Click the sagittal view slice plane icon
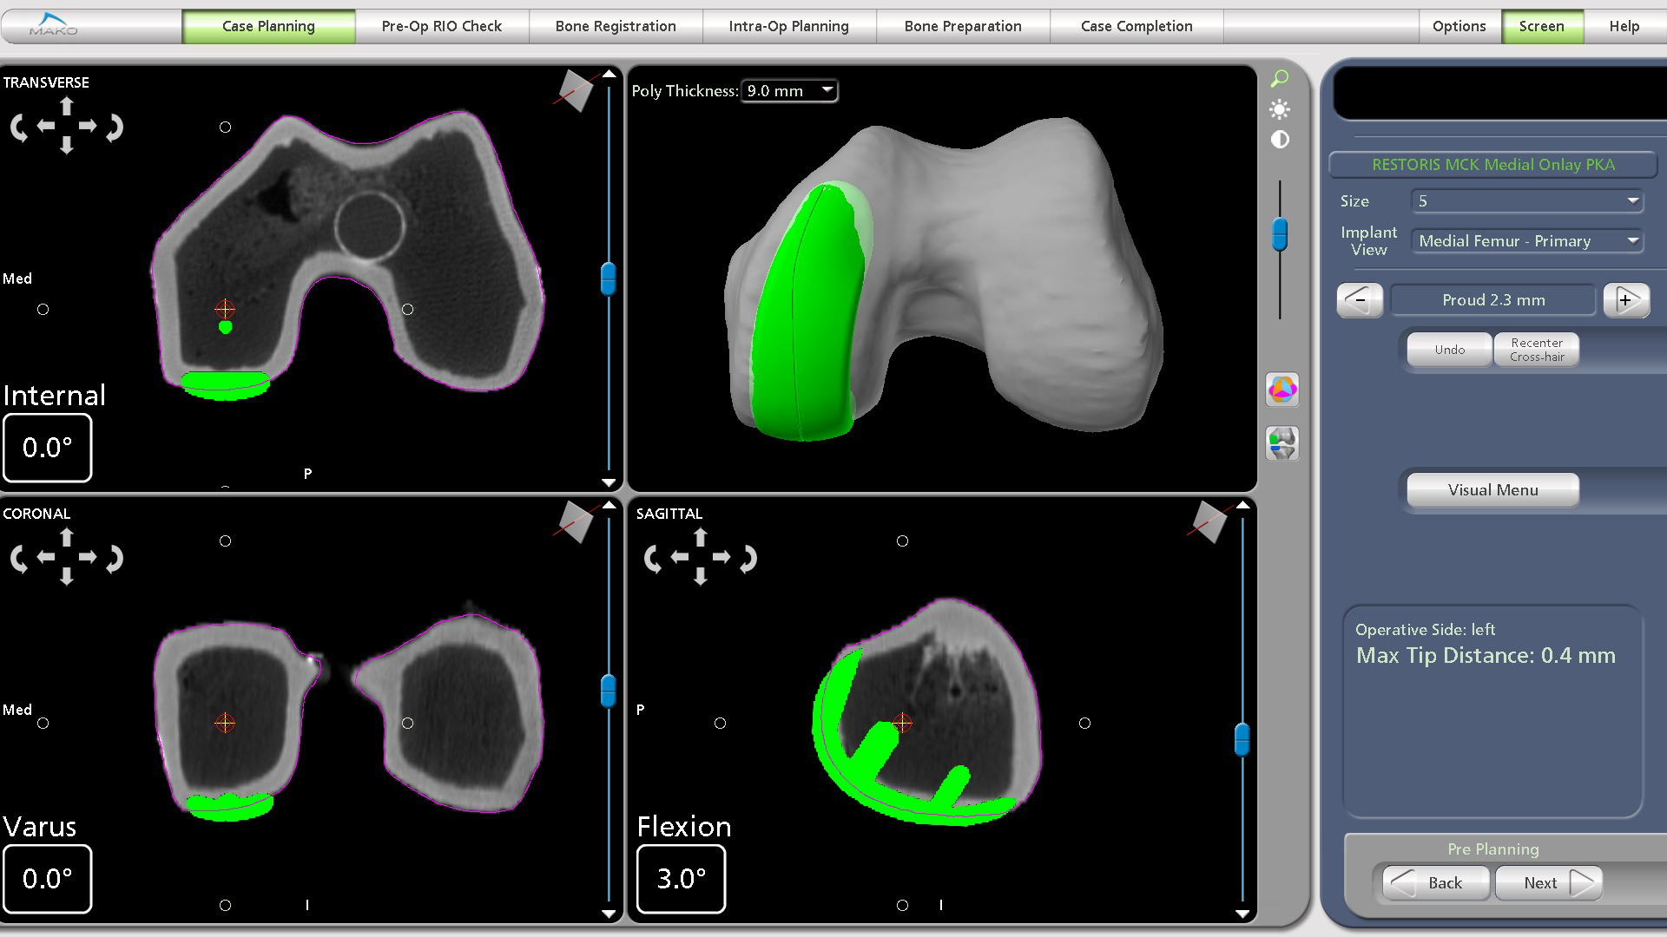The height and width of the screenshot is (937, 1667). 1209,521
